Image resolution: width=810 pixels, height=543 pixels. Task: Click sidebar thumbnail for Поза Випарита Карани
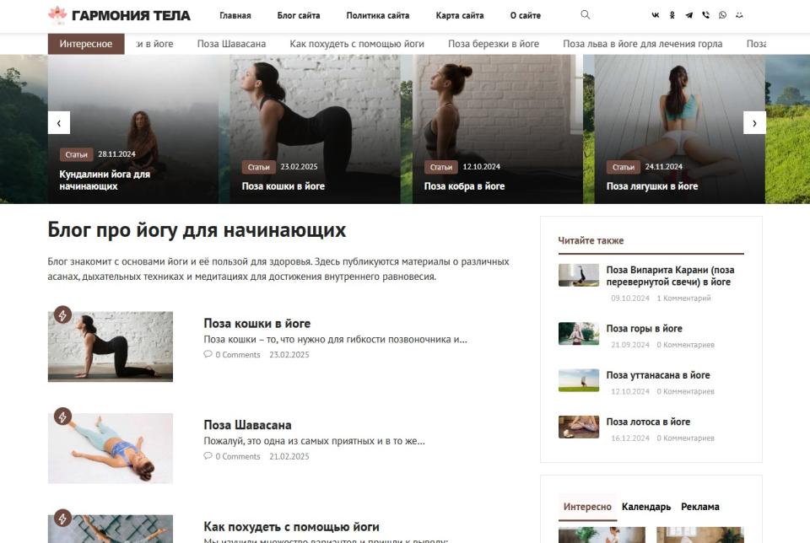(579, 275)
